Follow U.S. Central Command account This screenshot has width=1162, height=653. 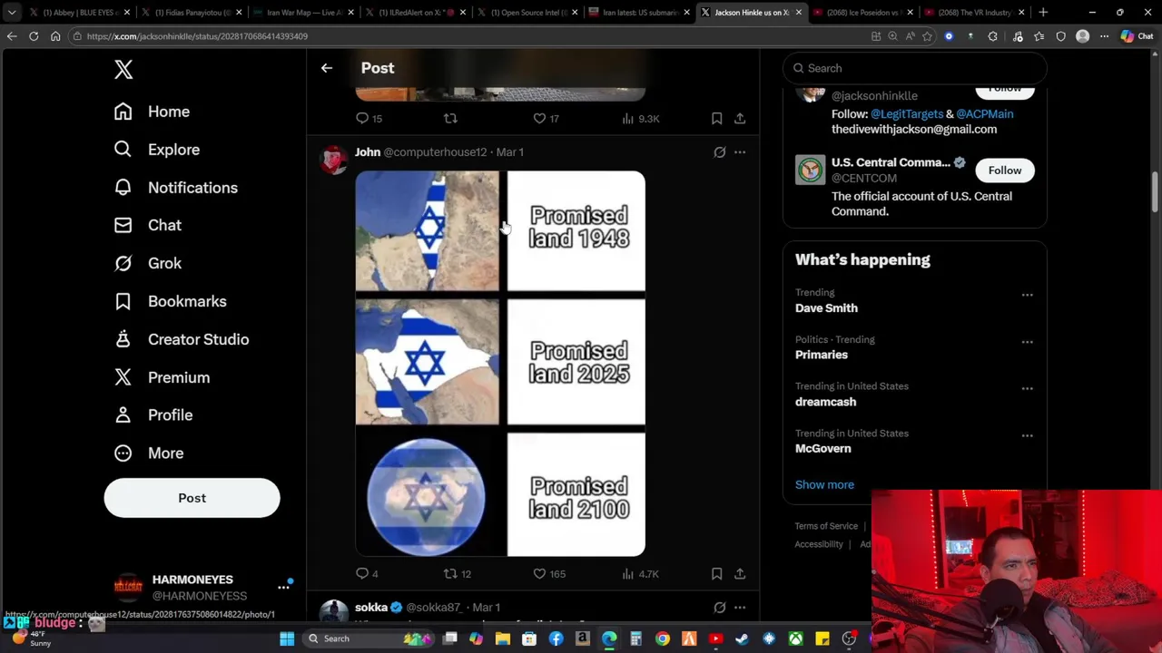[x=1005, y=171]
